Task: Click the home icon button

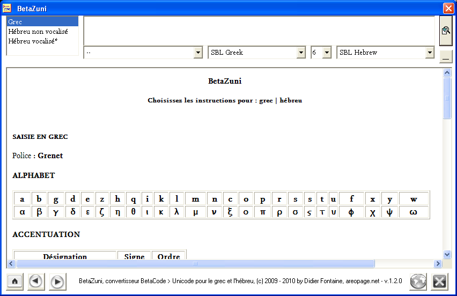Action: tap(15, 282)
